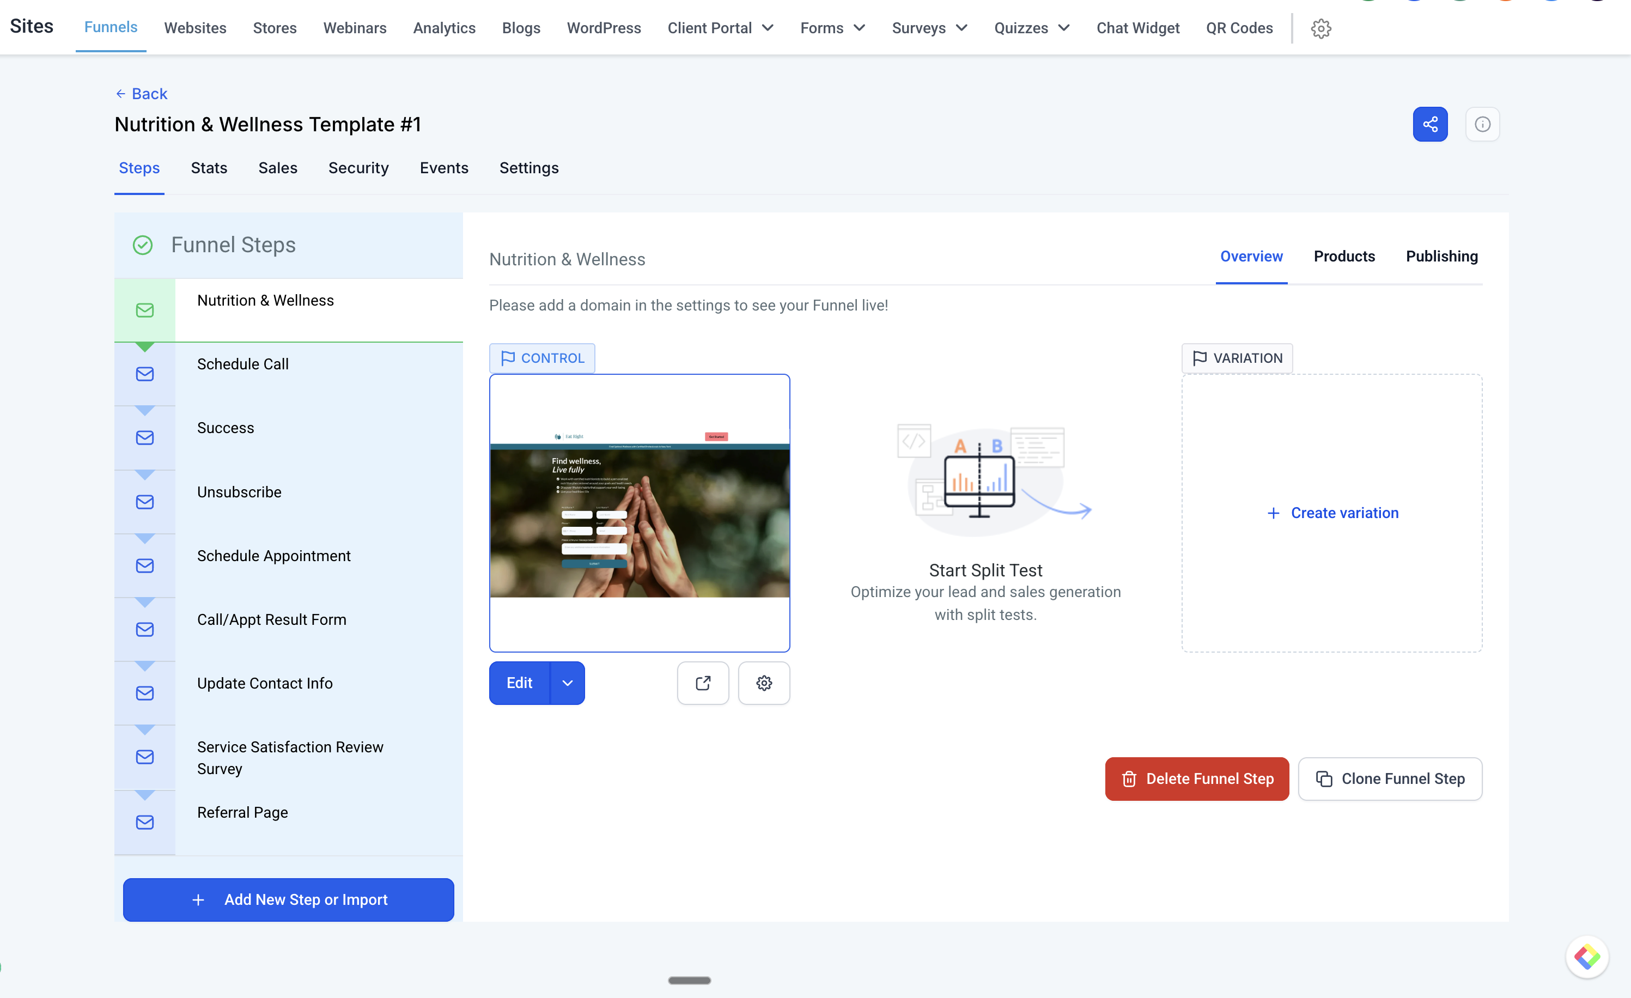Click the info icon in the top right
This screenshot has width=1631, height=998.
coord(1483,124)
